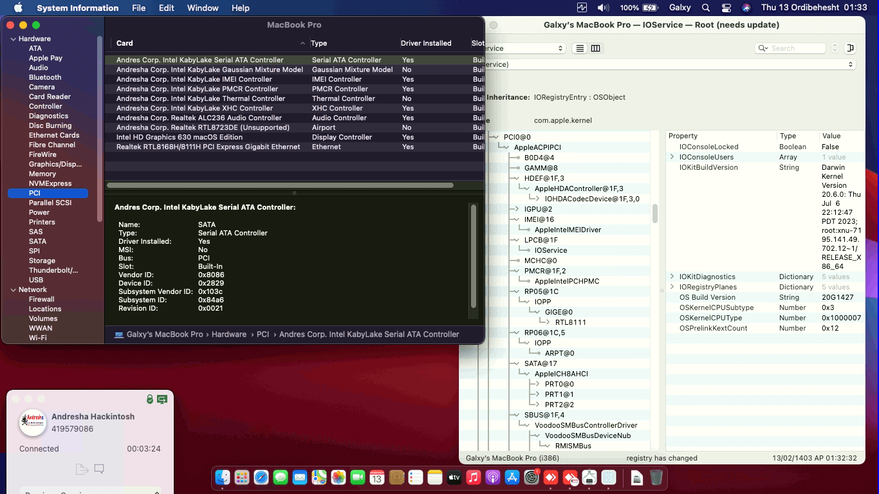
Task: Click the AnyDesk file transfer icon
Action: click(82, 469)
